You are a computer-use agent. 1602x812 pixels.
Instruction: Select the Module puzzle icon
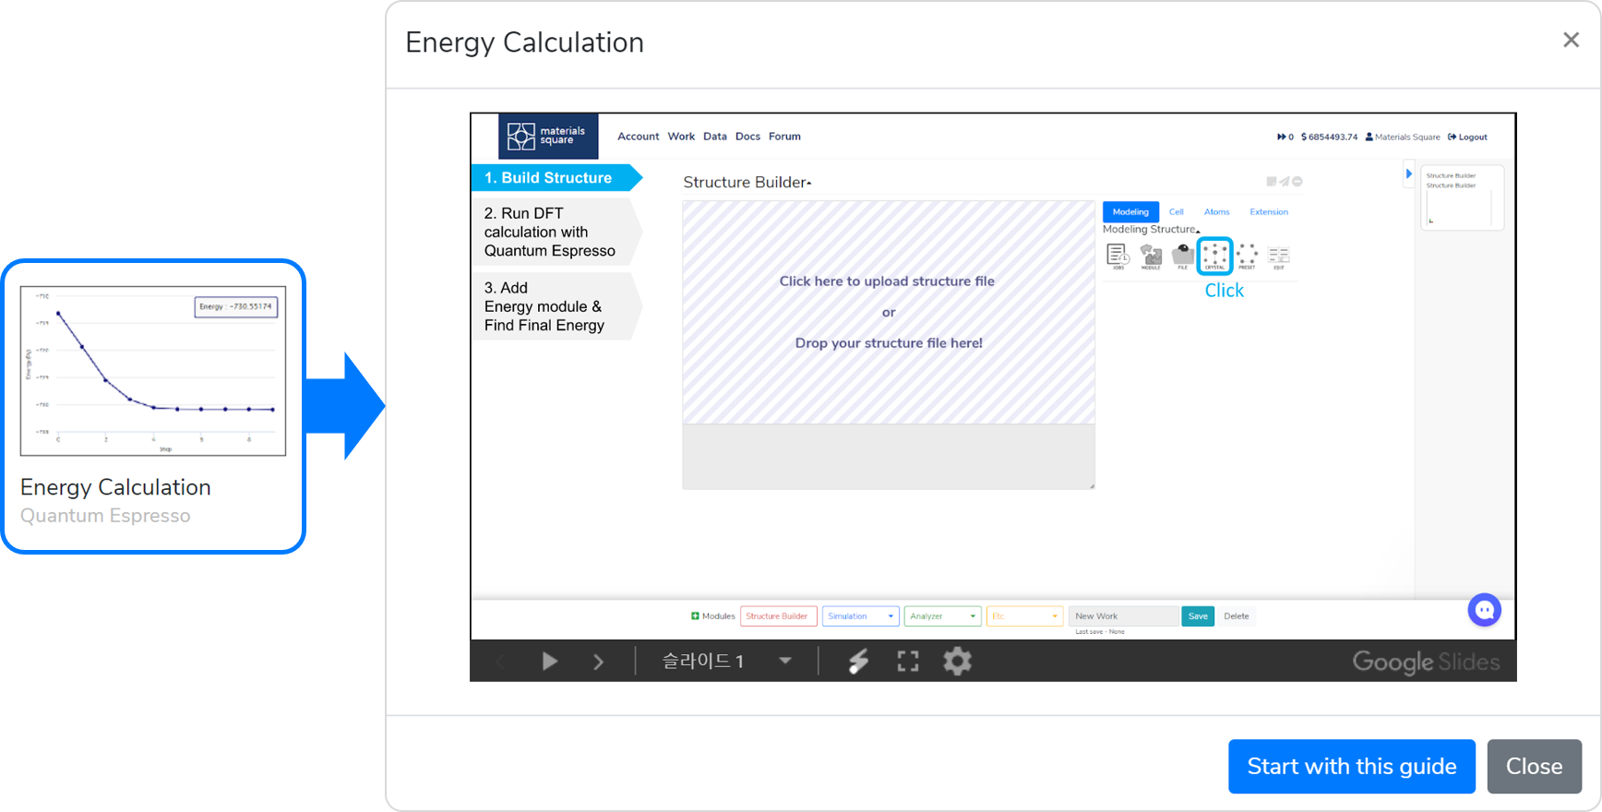(x=1151, y=256)
